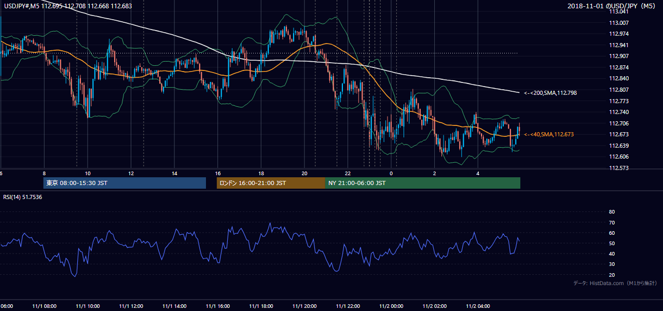The width and height of the screenshot is (663, 311).
Task: Click price axis value 112.874
Action: coord(618,67)
